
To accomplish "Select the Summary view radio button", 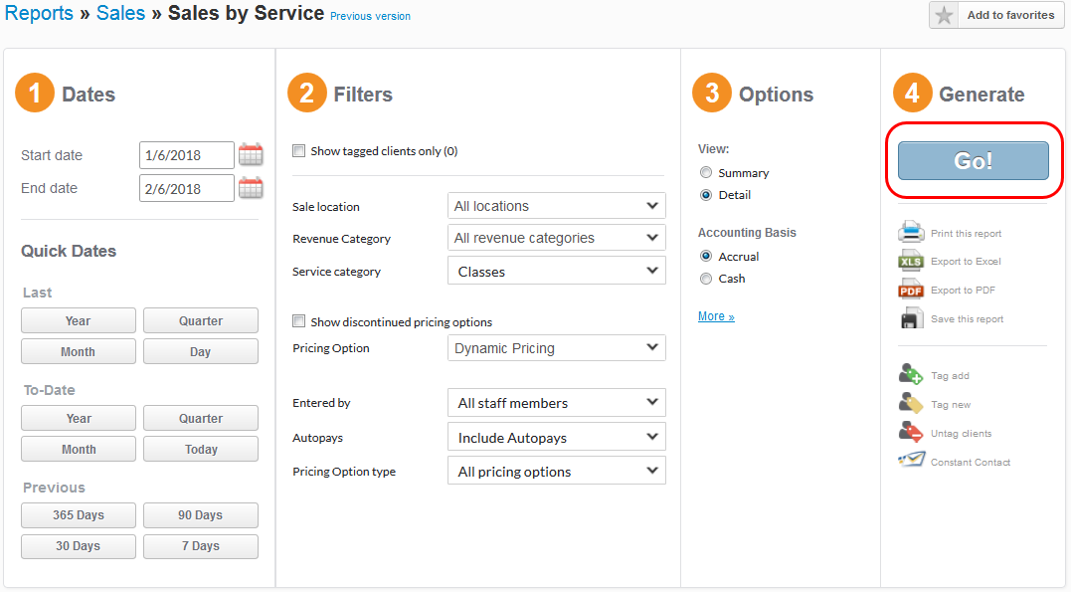I will pos(706,171).
